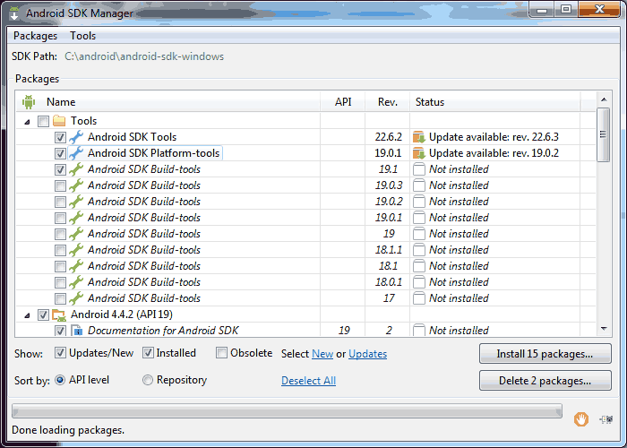Click the green wrench icon for Build-tools 19.0.1

(x=76, y=218)
